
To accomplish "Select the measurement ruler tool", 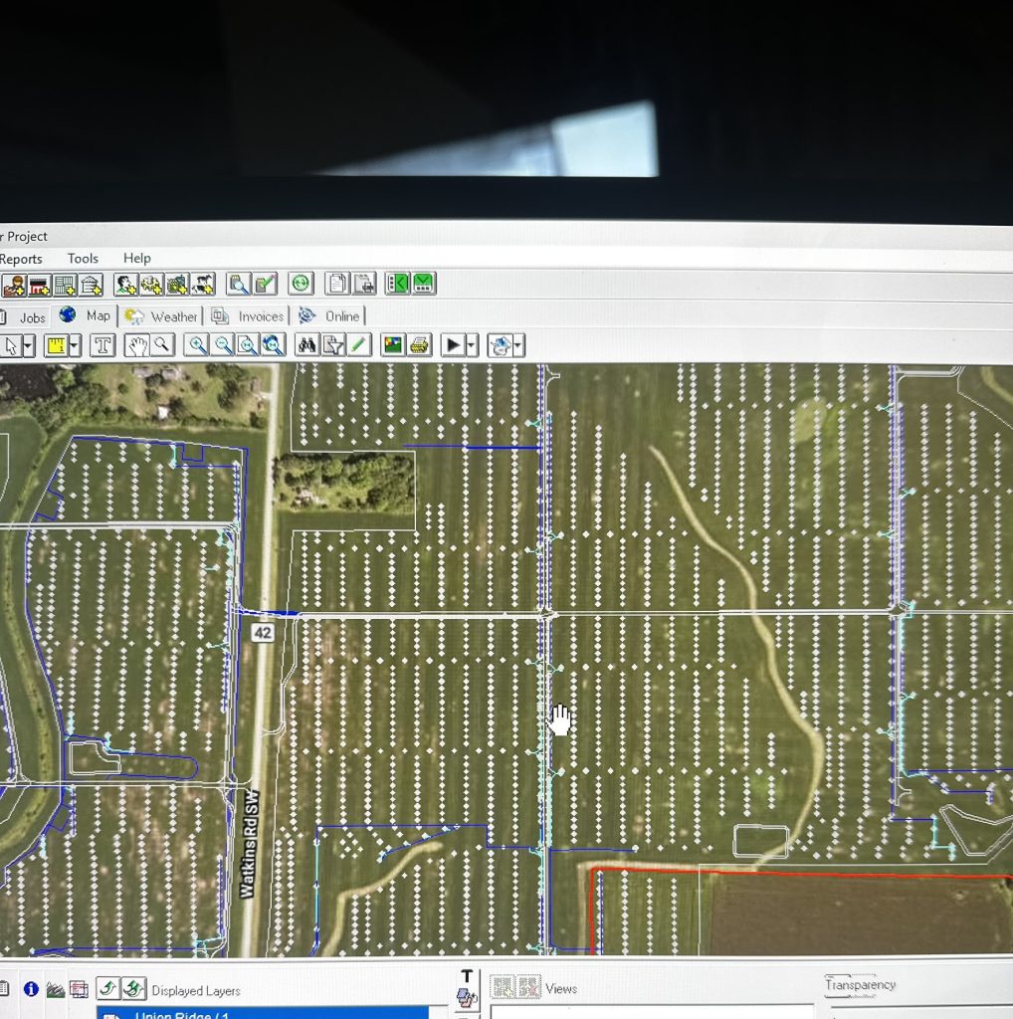I will pos(58,345).
